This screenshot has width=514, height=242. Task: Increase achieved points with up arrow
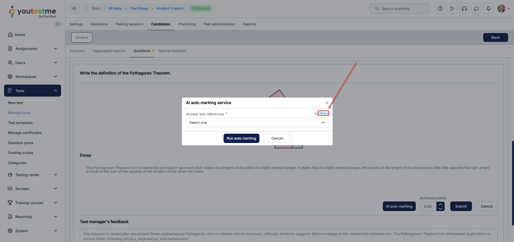pyautogui.click(x=440, y=204)
